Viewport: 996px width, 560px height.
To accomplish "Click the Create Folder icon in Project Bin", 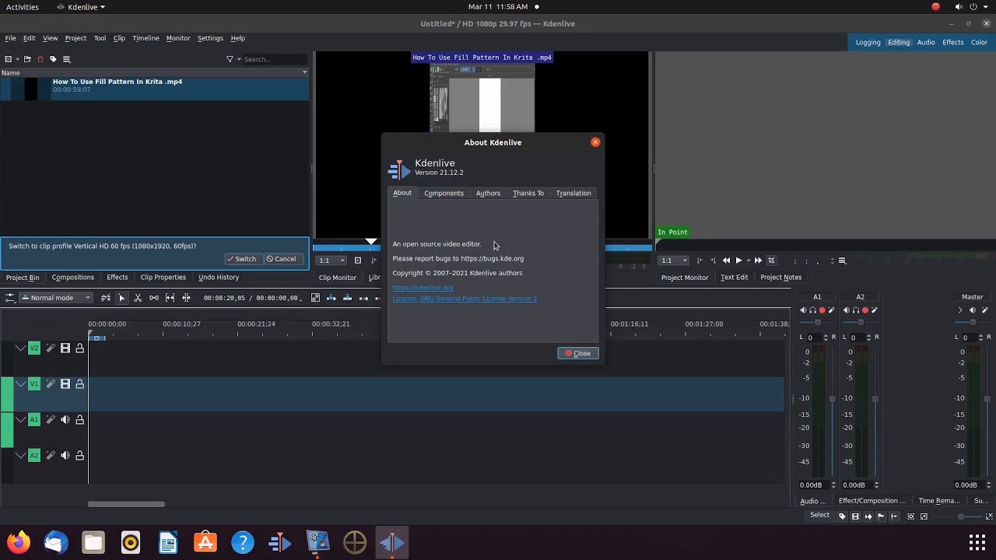I will pos(27,59).
